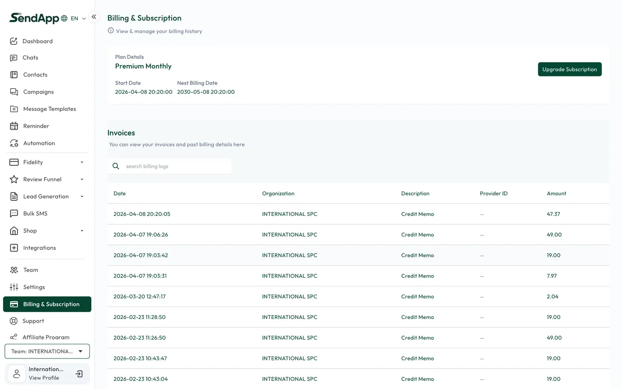Expand the Fidelity submenu arrow
This screenshot has width=622, height=389.
click(x=82, y=162)
